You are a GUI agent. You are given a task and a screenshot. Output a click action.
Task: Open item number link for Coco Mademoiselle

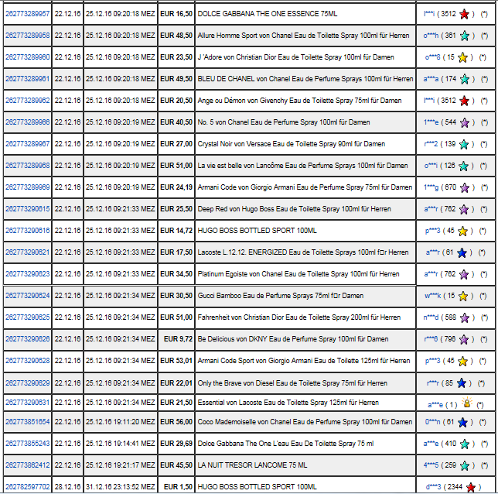coord(28,422)
